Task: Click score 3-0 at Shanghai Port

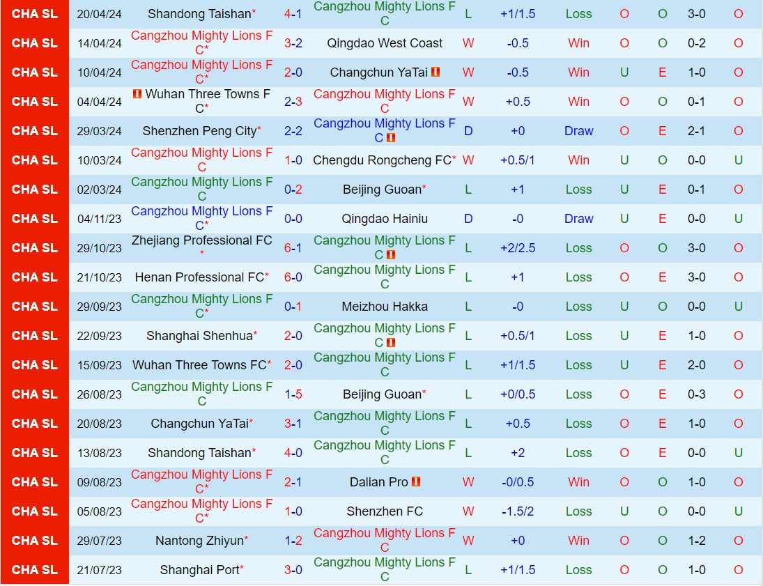Action: (x=293, y=569)
